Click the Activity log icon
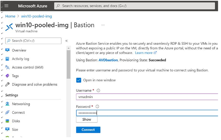Image resolution: width=221 pixels, height=140 pixels. tap(7, 59)
